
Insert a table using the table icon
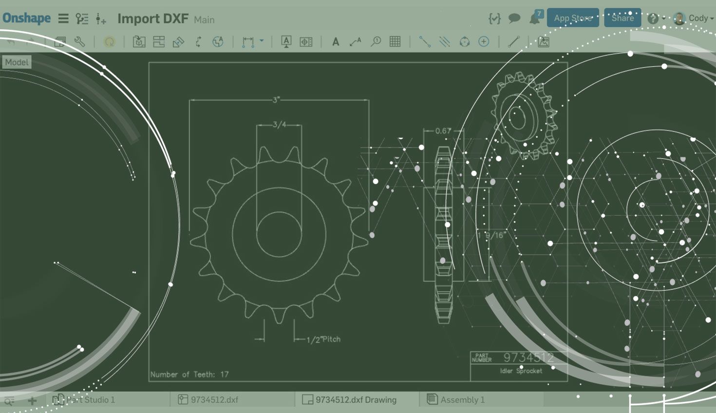pyautogui.click(x=395, y=42)
